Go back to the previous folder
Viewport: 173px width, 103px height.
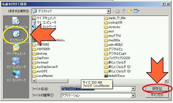pos(117,11)
